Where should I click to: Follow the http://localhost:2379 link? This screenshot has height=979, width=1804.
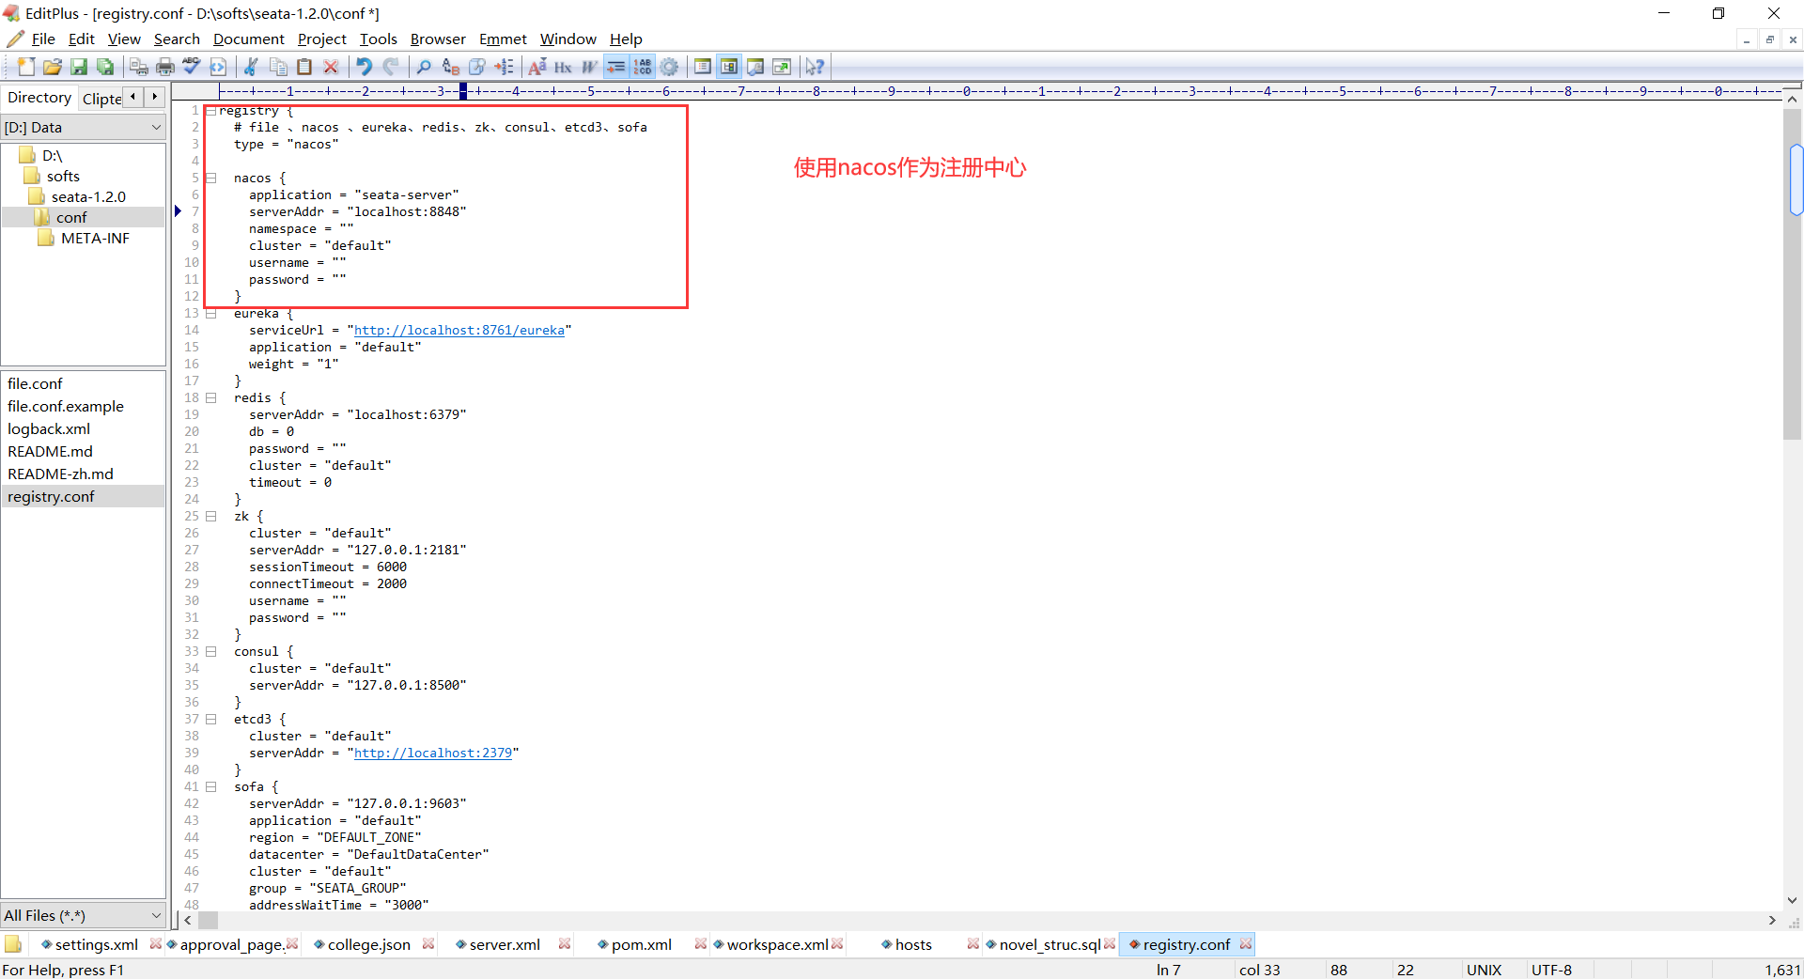[433, 754]
